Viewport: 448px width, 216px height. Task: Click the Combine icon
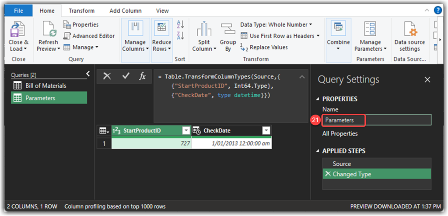(x=338, y=27)
